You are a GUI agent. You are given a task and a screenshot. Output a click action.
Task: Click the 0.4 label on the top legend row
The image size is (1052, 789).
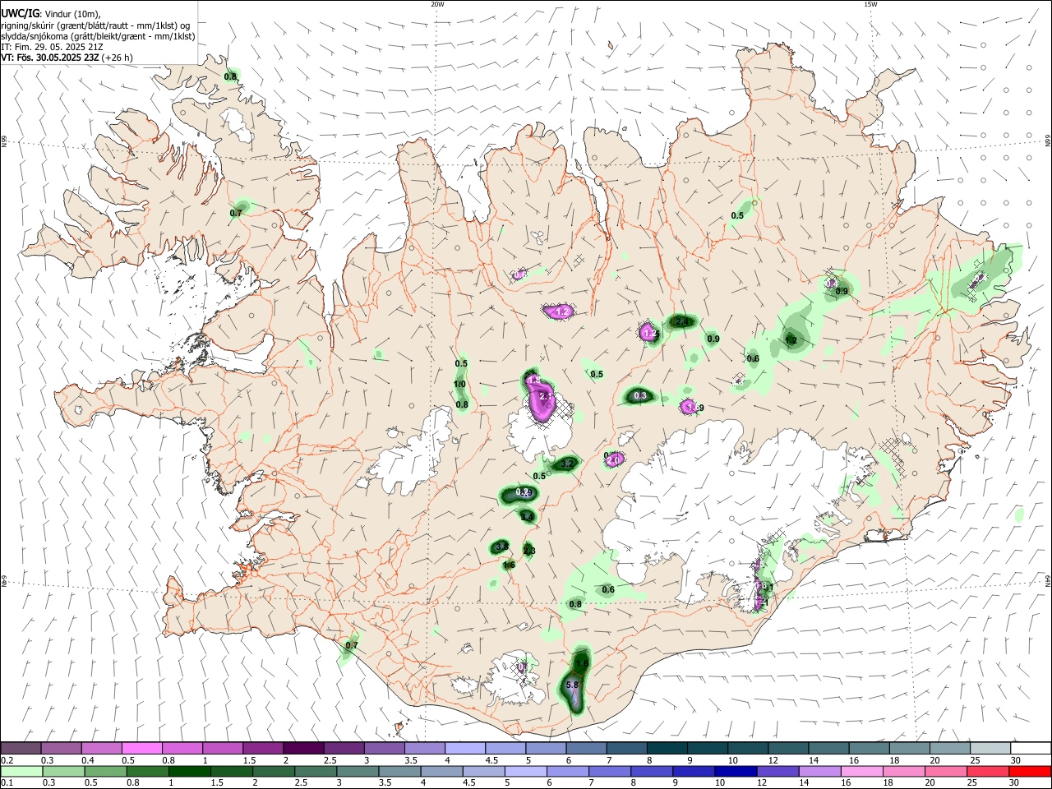87,760
